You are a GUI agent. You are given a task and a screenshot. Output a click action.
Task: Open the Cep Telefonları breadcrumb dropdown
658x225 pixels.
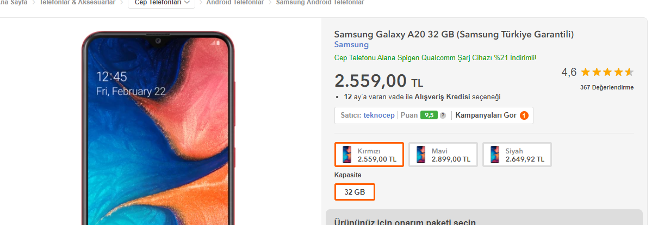coord(162,3)
